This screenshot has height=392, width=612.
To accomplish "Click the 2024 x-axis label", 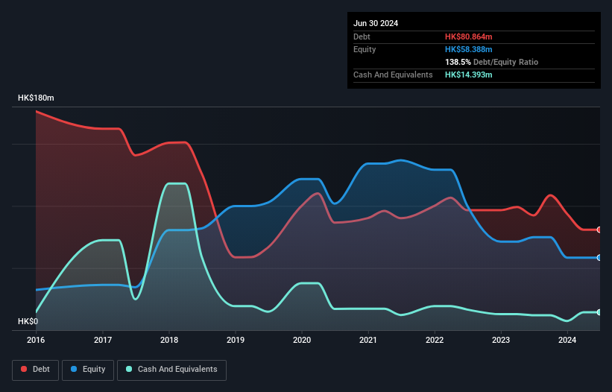I will 567,340.
